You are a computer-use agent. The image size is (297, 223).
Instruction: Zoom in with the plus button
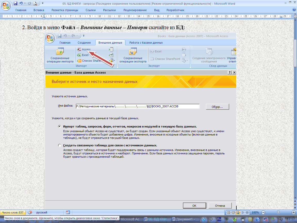294,212
